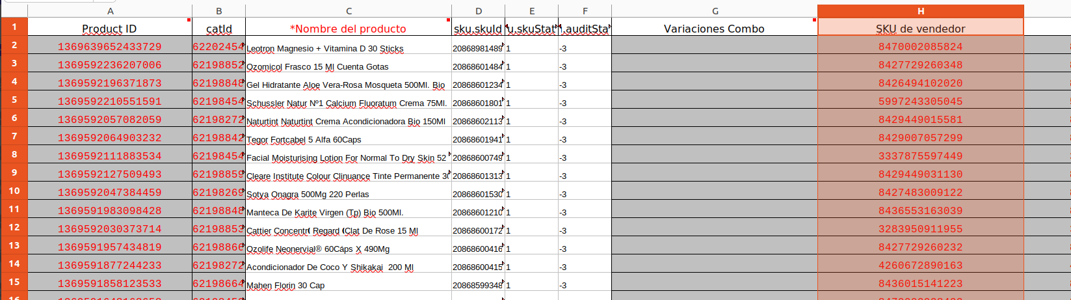Viewport: 1071px width, 300px height.
Task: Select cell with Product ID 1369592127509493
Action: pyautogui.click(x=110, y=172)
